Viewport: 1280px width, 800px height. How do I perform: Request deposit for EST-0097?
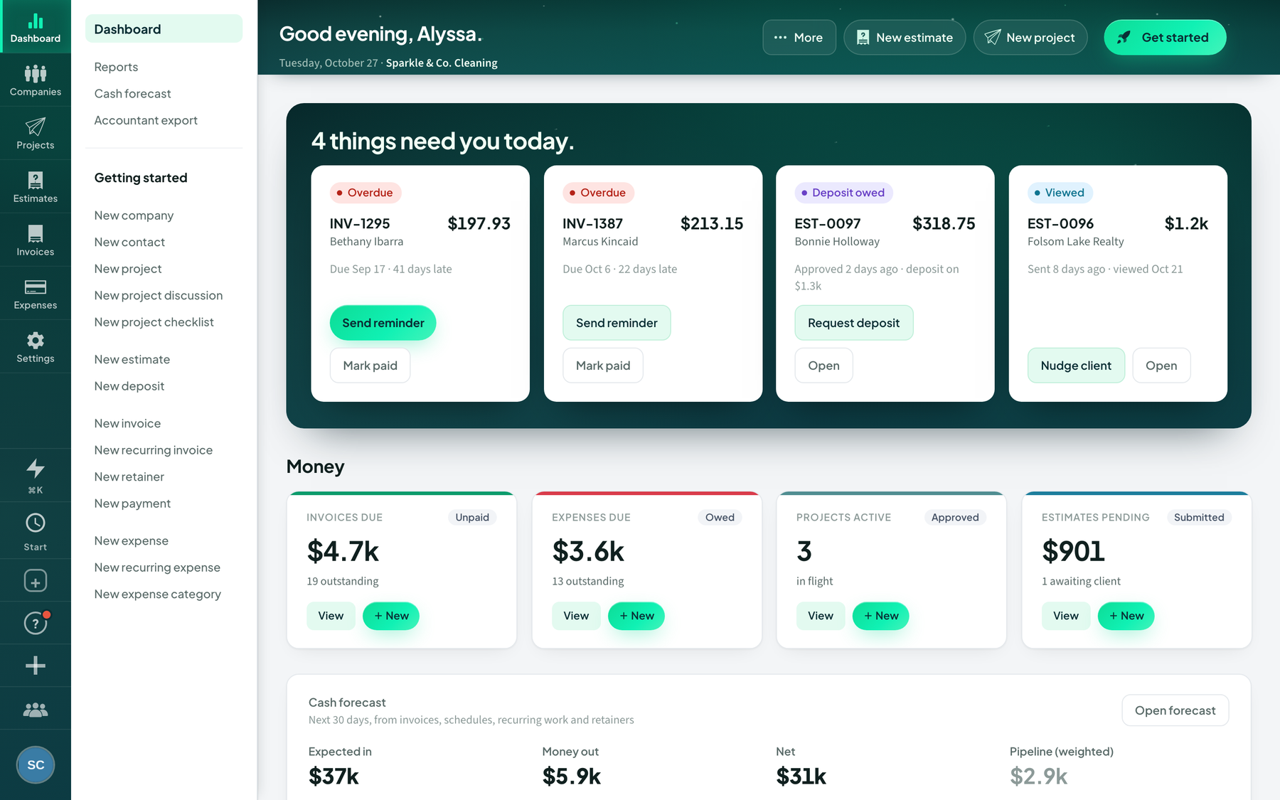pyautogui.click(x=854, y=323)
